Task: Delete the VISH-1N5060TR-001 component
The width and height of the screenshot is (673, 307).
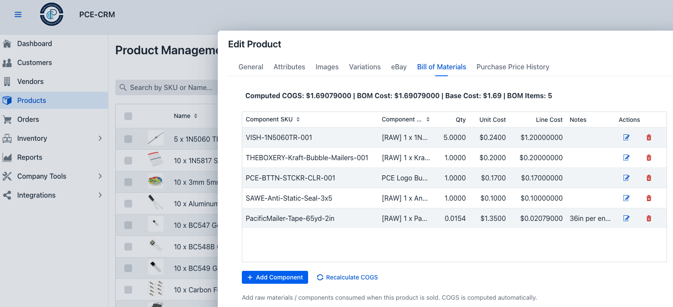Action: point(649,137)
